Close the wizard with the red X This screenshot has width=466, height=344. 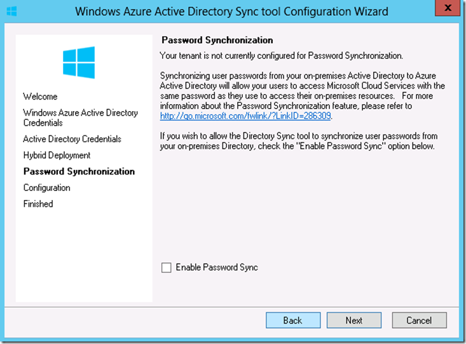tap(448, 8)
